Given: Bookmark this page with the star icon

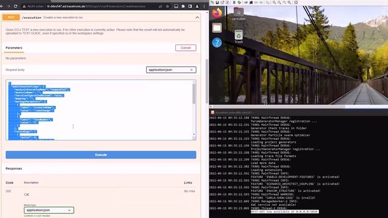Looking at the screenshot, I should (167, 6).
